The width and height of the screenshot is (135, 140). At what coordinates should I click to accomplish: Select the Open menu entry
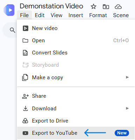tap(76, 40)
